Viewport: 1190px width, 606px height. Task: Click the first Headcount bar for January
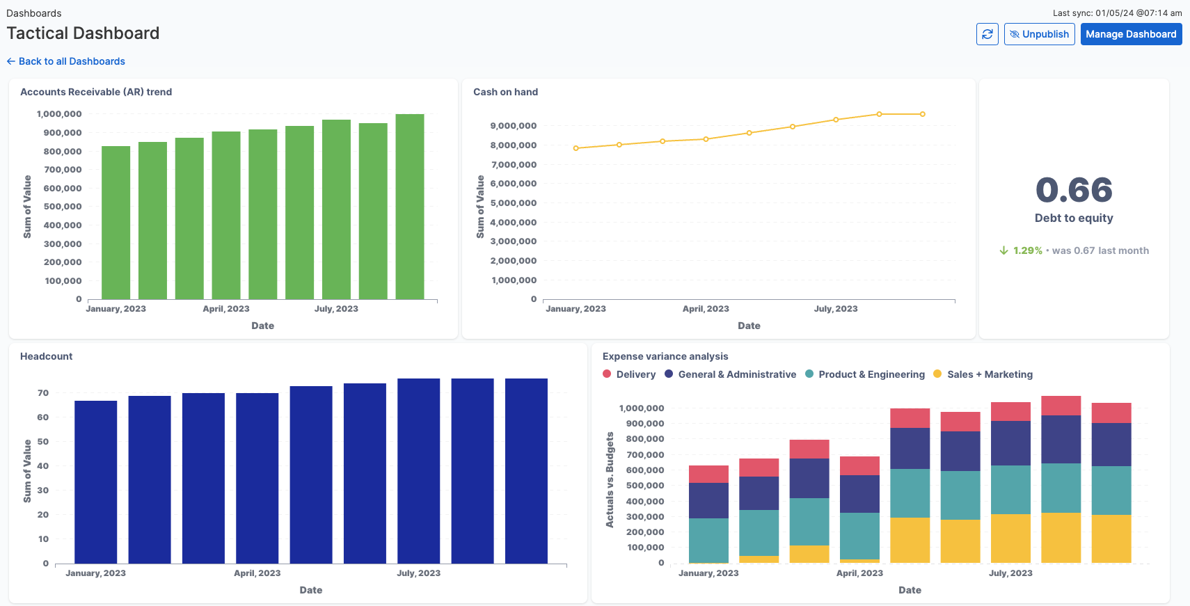pyautogui.click(x=96, y=481)
